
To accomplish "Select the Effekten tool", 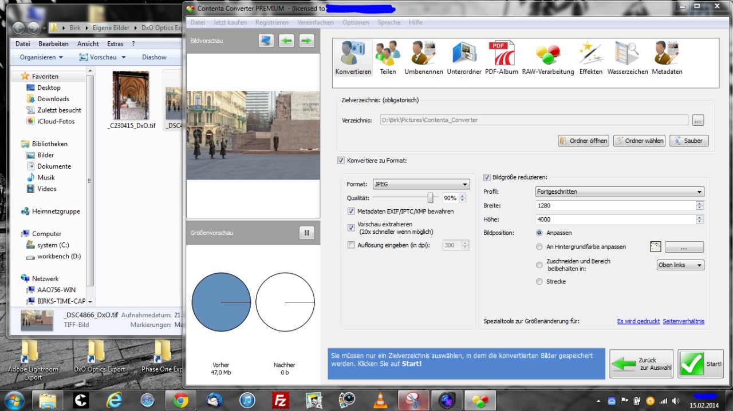I will pyautogui.click(x=590, y=58).
